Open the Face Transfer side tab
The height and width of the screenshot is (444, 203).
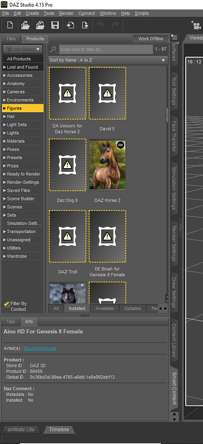tap(174, 137)
